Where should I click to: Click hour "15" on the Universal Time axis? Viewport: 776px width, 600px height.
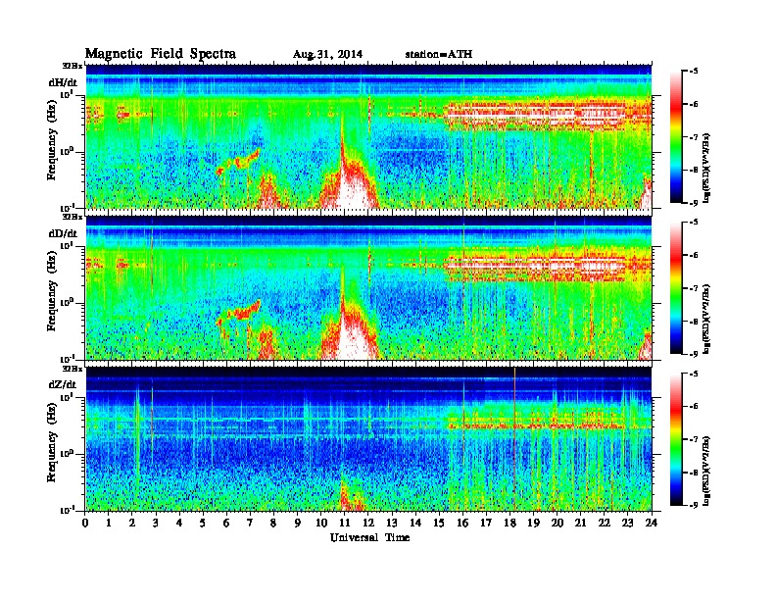pyautogui.click(x=439, y=523)
